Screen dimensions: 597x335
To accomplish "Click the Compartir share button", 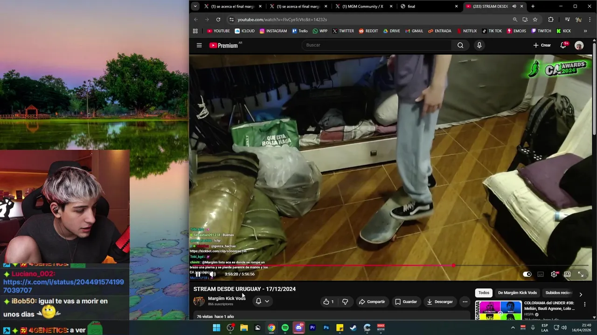I will 372,302.
